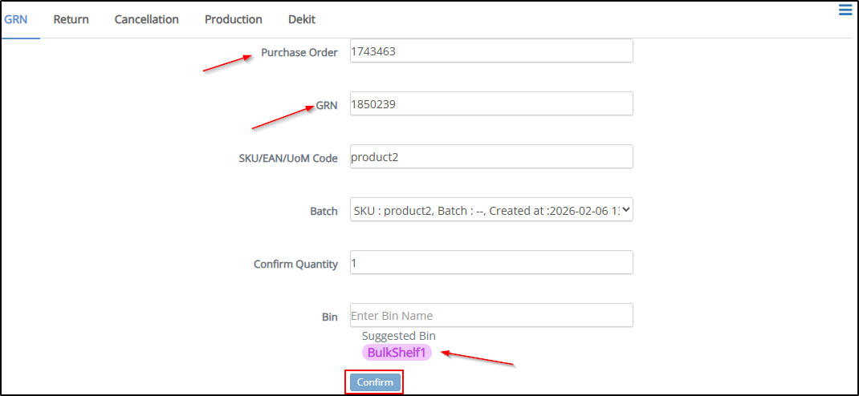Click the SKU/EAN/UoM Code label
The image size is (859, 396).
(x=283, y=159)
